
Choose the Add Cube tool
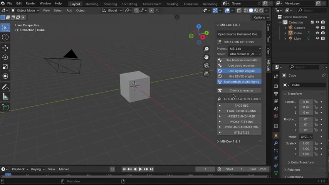pyautogui.click(x=5, y=108)
